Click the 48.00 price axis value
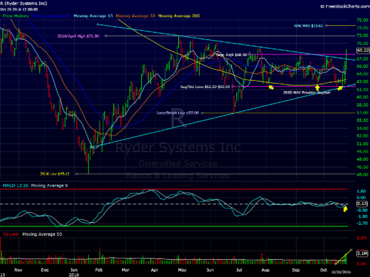The image size is (370, 277). [362, 159]
